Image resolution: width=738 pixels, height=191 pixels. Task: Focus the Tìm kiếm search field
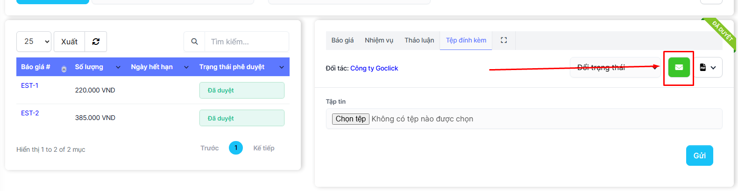coord(247,42)
